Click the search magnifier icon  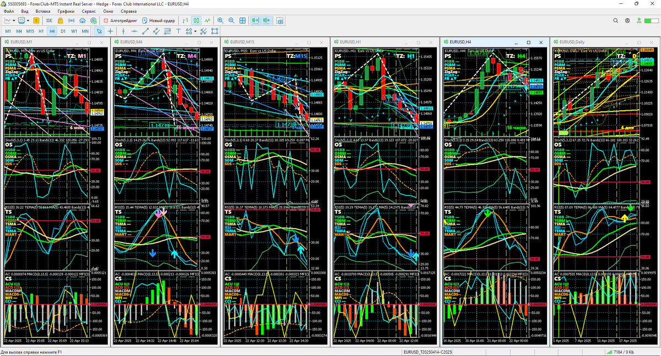pos(617,20)
